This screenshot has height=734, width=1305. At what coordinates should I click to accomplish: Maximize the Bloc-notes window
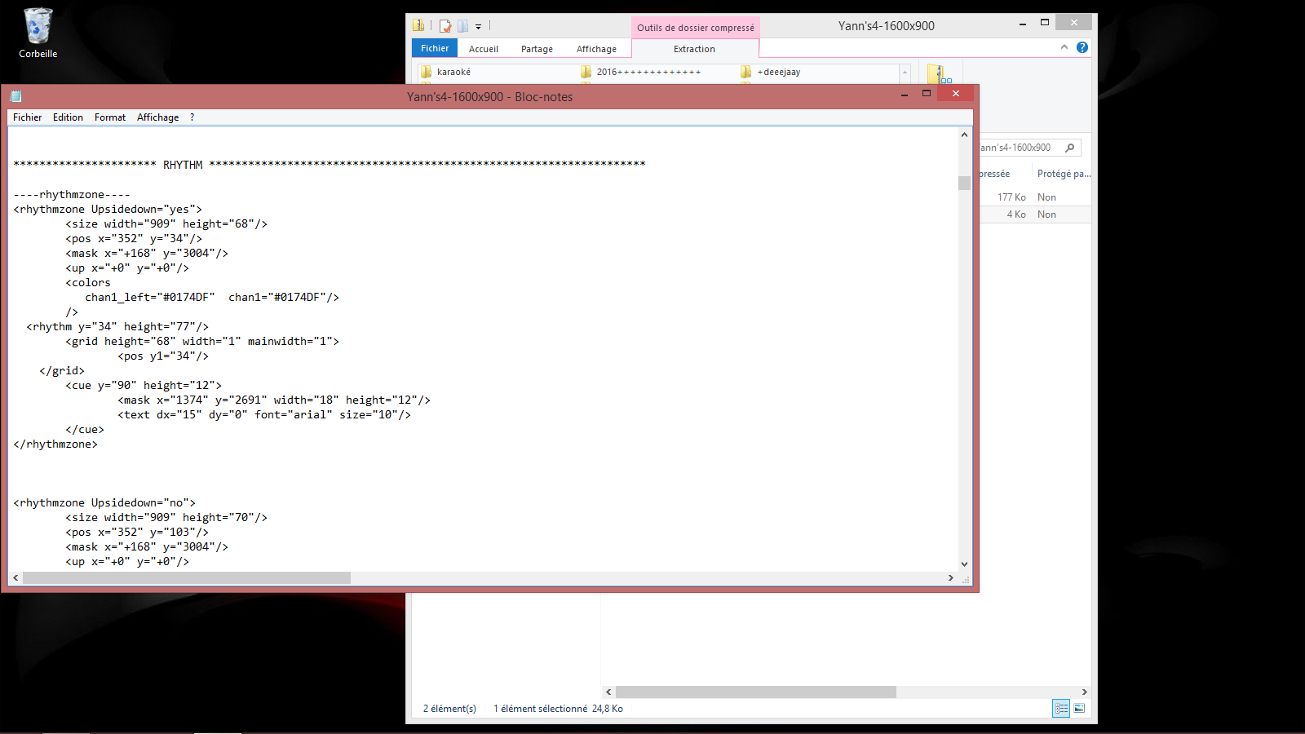[x=926, y=94]
